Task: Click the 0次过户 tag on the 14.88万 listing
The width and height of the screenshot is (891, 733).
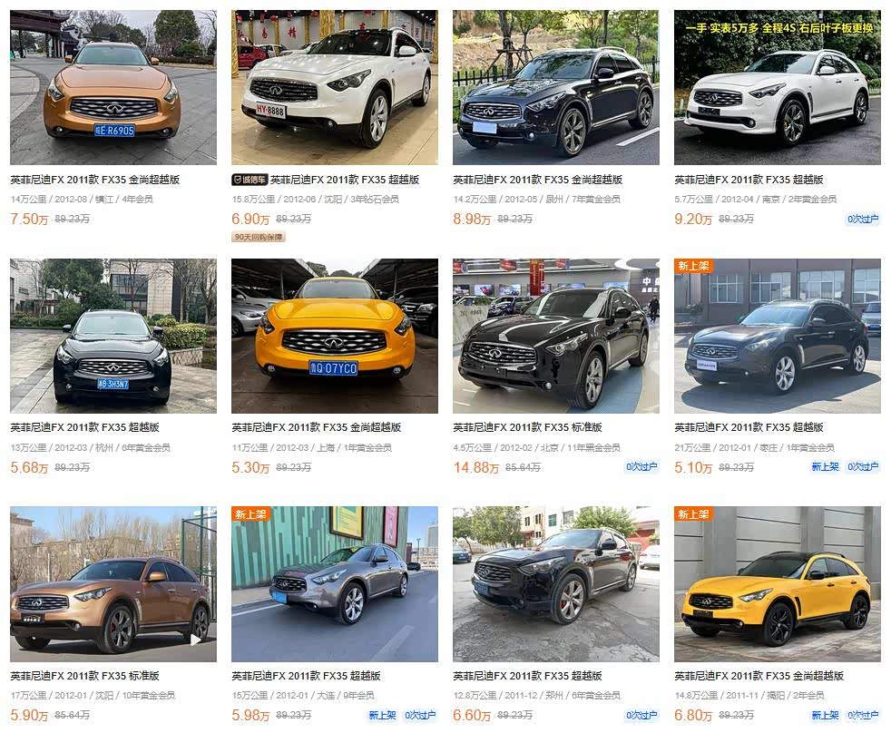Action: [x=641, y=466]
